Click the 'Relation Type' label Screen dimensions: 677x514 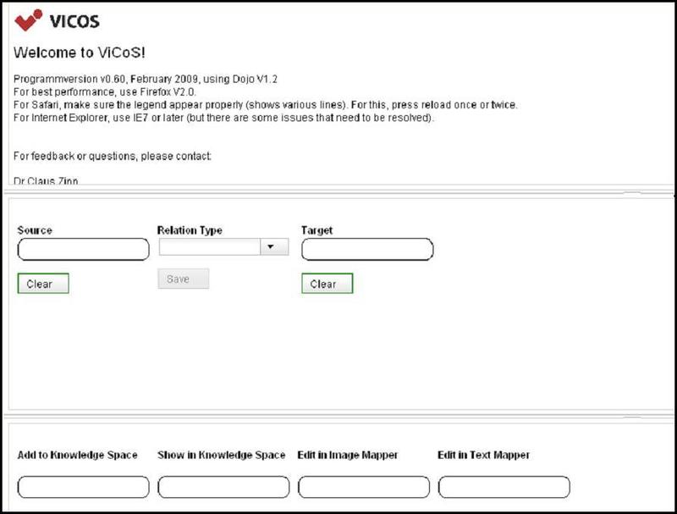(190, 230)
